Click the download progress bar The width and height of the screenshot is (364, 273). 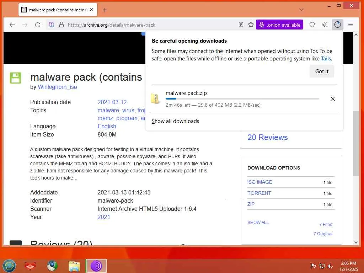(242, 99)
